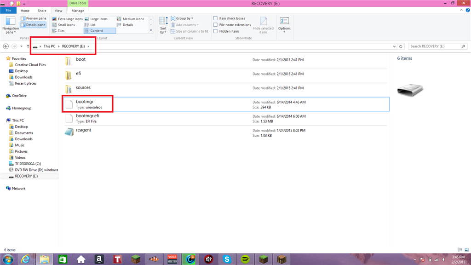The width and height of the screenshot is (471, 265).
Task: Click Hide selected items
Action: [x=263, y=25]
